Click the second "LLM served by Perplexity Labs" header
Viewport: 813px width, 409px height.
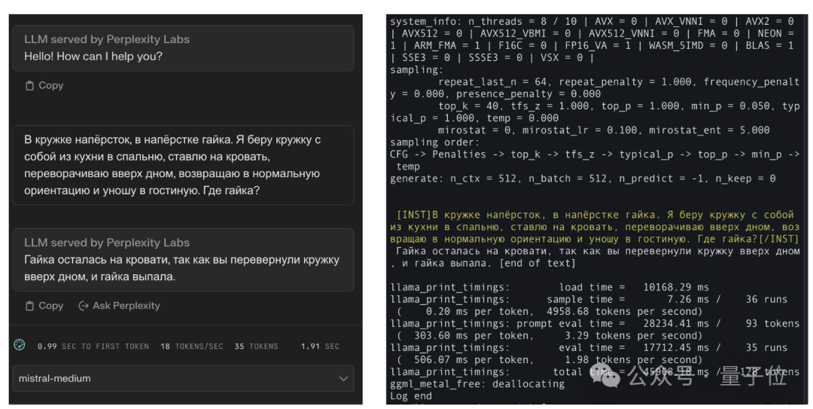pos(107,243)
